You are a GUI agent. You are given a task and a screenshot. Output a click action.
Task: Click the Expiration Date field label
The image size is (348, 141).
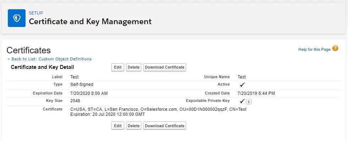(48, 93)
